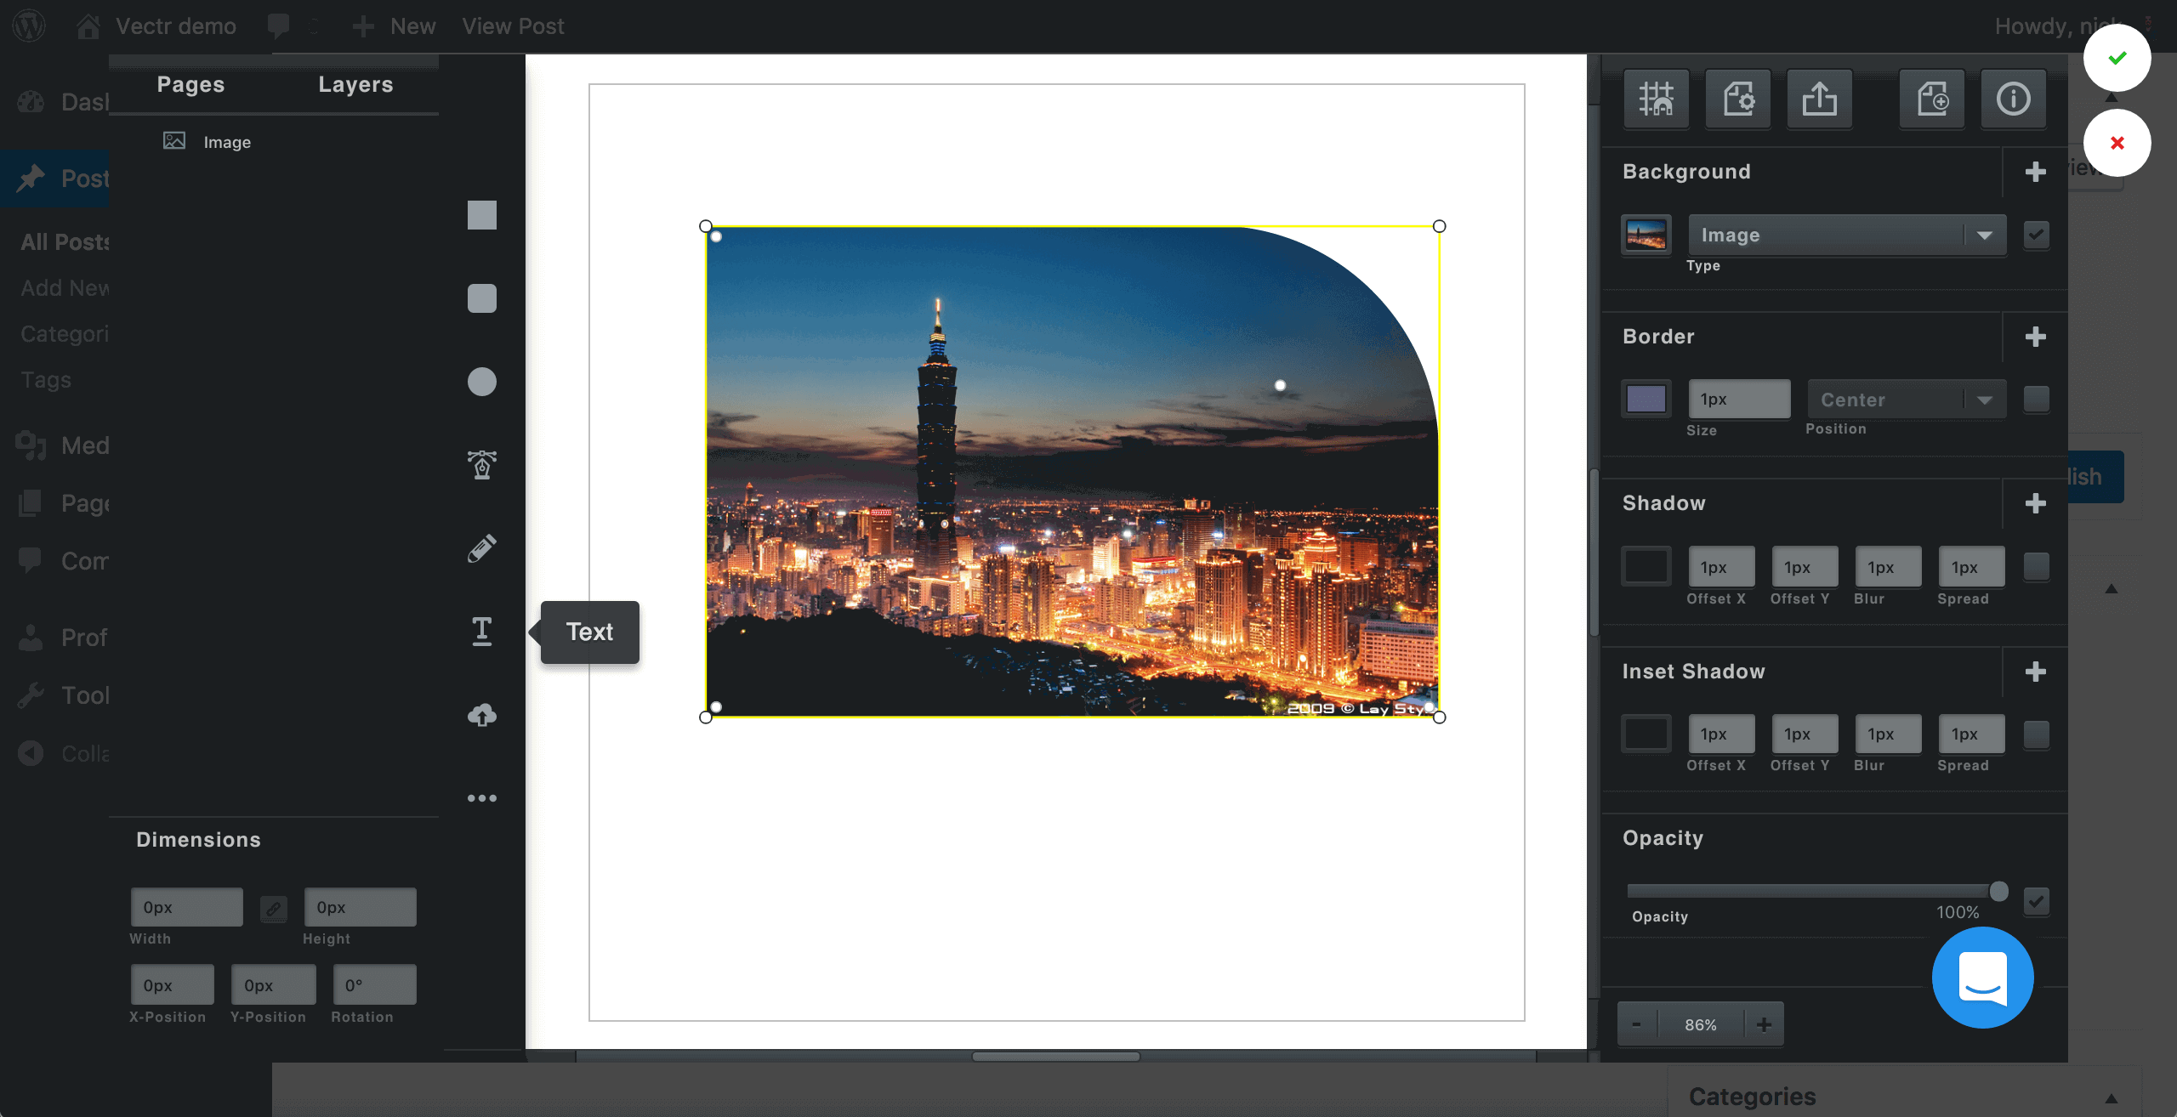The image size is (2177, 1117).
Task: Toggle the width-height link lock
Action: (x=273, y=908)
